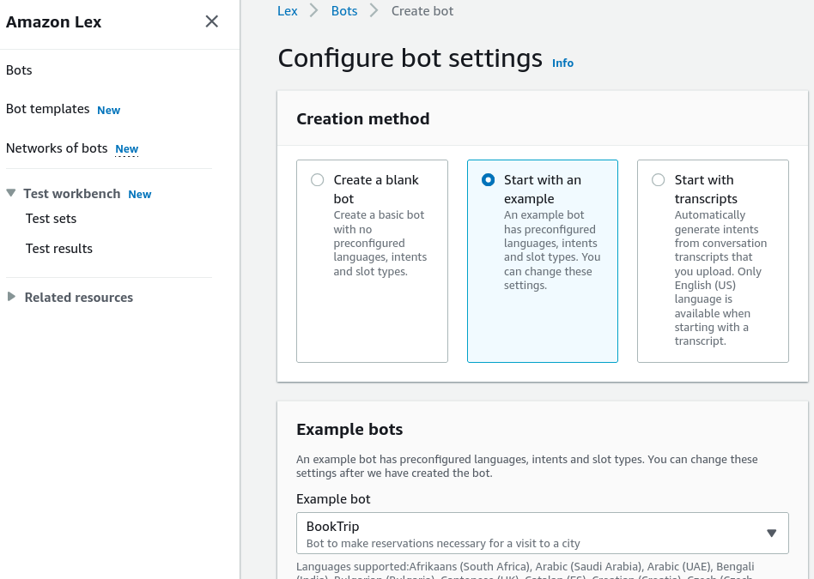
Task: Click the Create a blank bot description text
Action: [x=380, y=243]
